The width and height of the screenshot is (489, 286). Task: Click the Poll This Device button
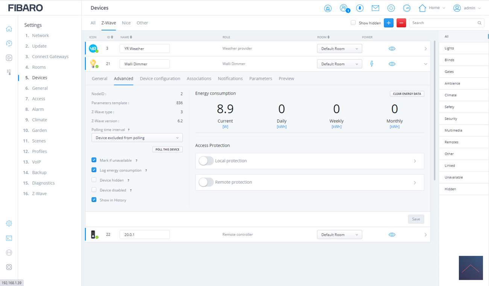167,149
